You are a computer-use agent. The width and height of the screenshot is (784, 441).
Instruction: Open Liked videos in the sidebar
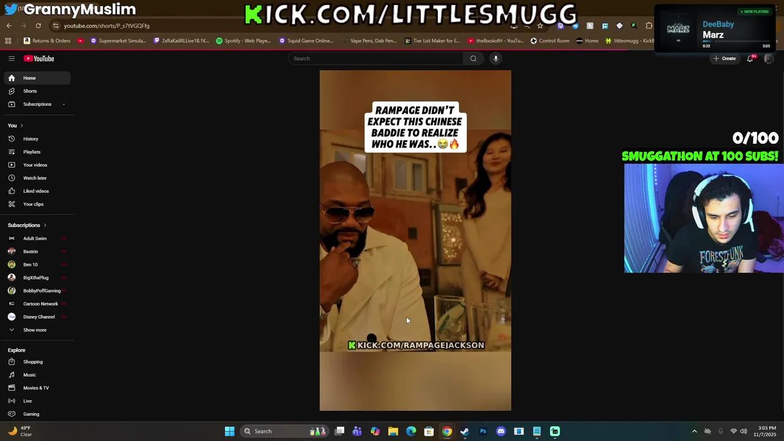tap(37, 191)
